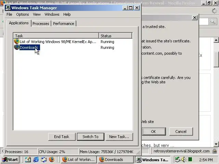Click Cancel in the certificate dialog
Viewport: 219px width, 164px height.
181,132
